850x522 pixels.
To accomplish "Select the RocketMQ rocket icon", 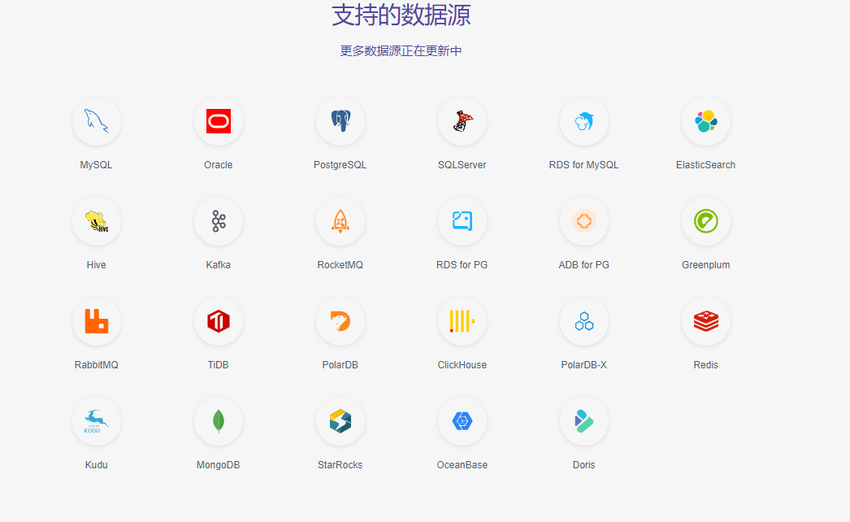I will (x=340, y=221).
